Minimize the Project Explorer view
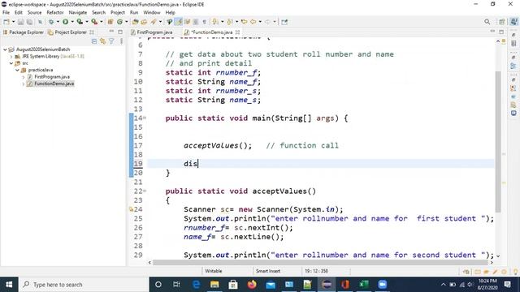520x292 pixels. tap(111, 32)
